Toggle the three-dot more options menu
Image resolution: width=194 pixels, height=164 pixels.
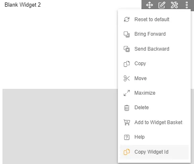click(187, 5)
